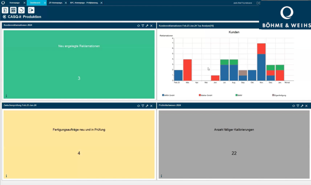The image size is (311, 185).
Task: Open the dashboard layout icon in toolbar
Action: pyautogui.click(x=13, y=10)
